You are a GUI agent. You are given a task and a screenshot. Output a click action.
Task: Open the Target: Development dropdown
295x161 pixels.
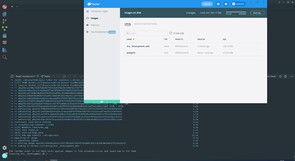[25, 76]
